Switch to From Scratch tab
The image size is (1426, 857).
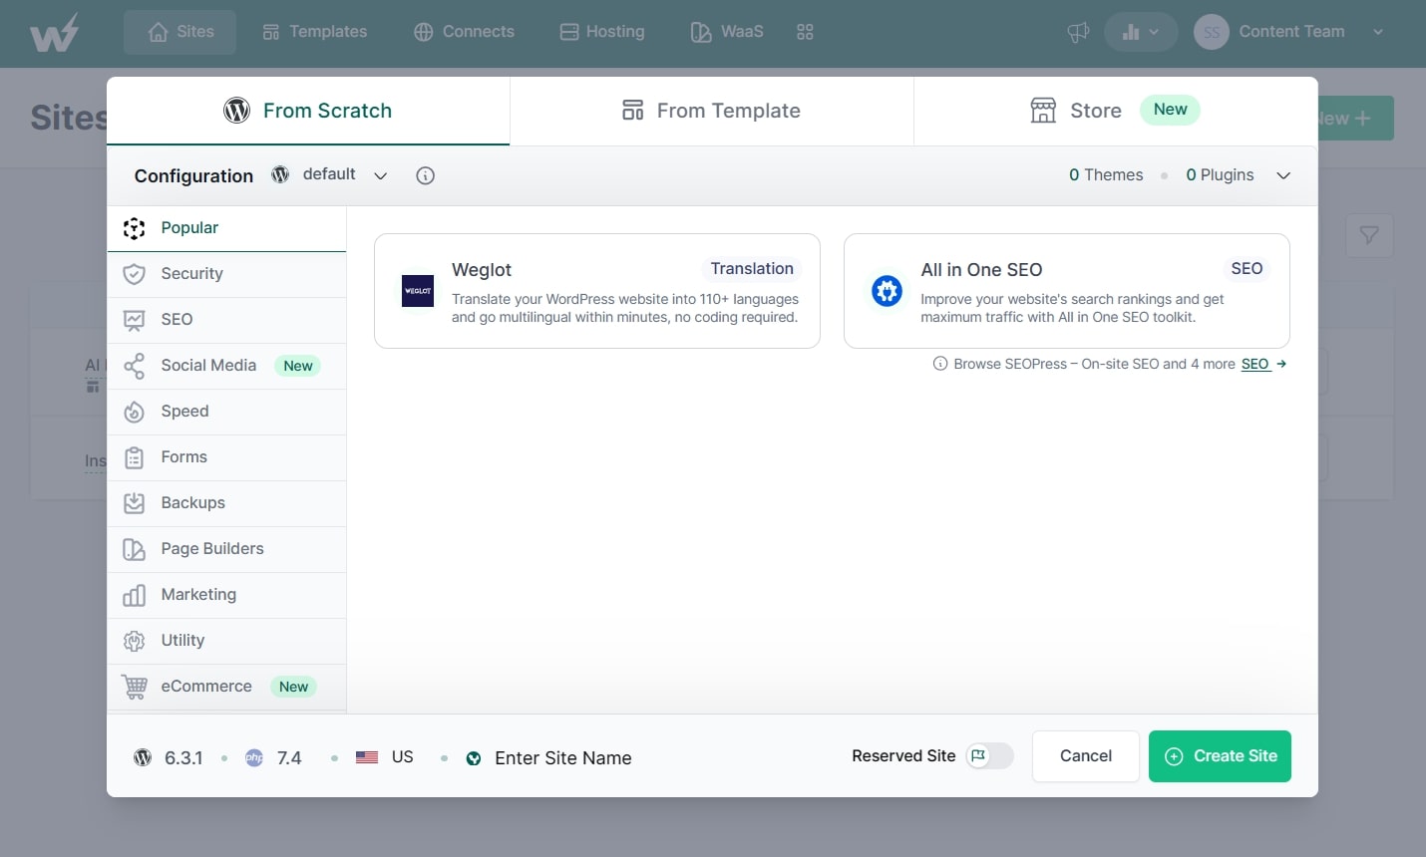point(308,111)
